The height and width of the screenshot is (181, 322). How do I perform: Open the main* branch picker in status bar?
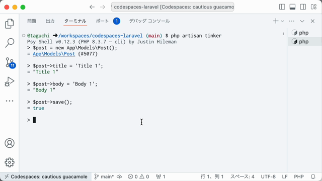[104, 176]
